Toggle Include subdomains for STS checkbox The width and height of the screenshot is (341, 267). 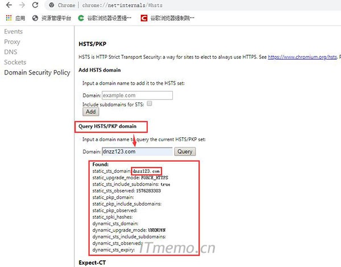pyautogui.click(x=149, y=104)
